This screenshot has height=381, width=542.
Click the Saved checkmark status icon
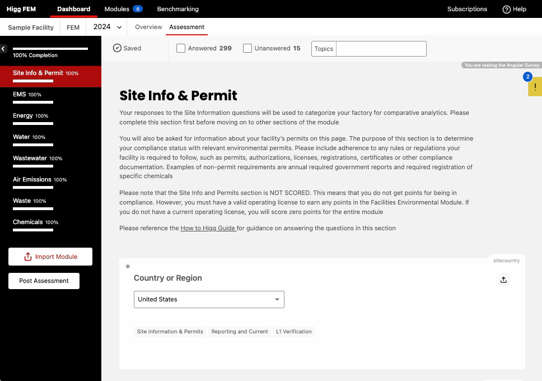click(117, 48)
